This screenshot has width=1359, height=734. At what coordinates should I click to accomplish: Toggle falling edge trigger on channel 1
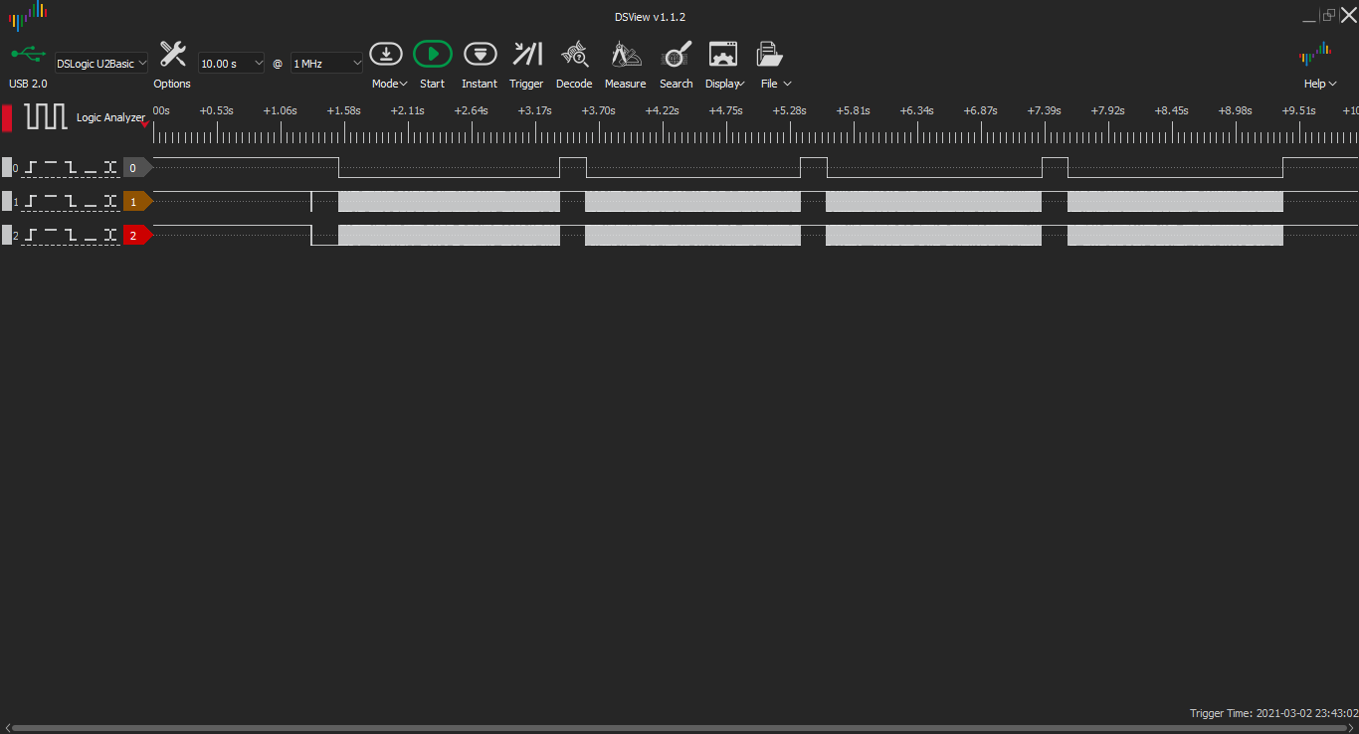click(70, 201)
